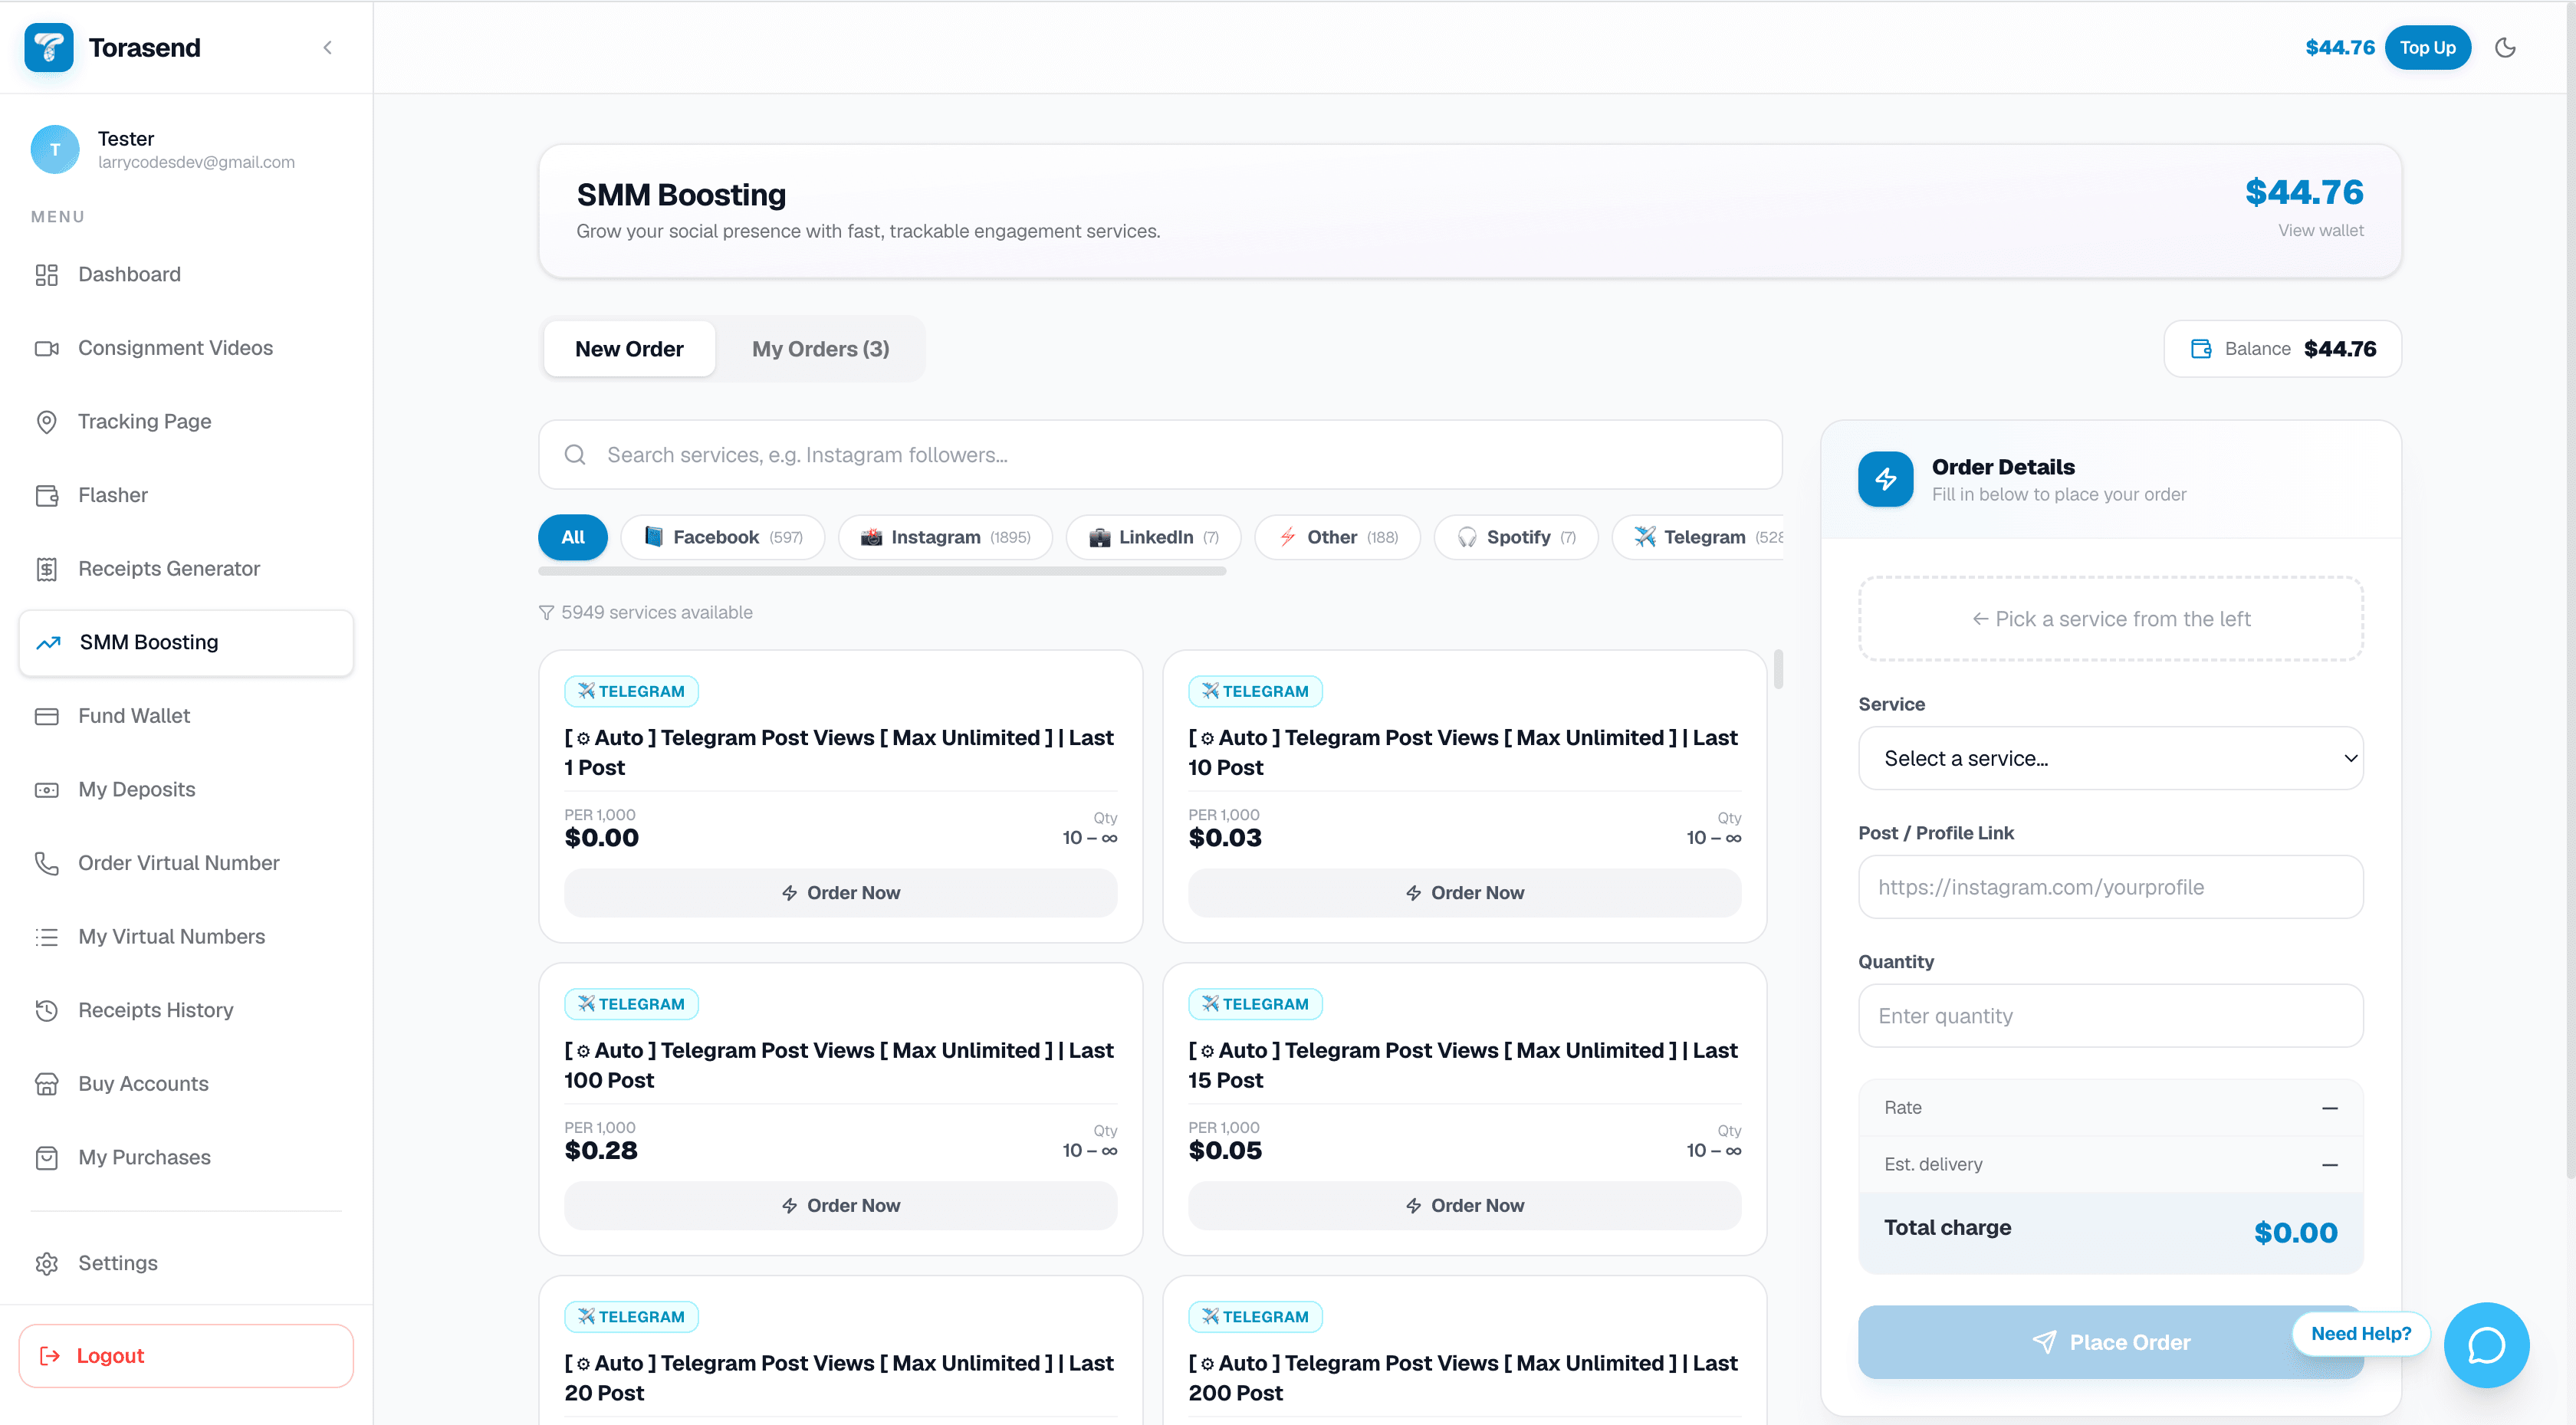Filter services by Telegram
The image size is (2576, 1425).
(1698, 537)
